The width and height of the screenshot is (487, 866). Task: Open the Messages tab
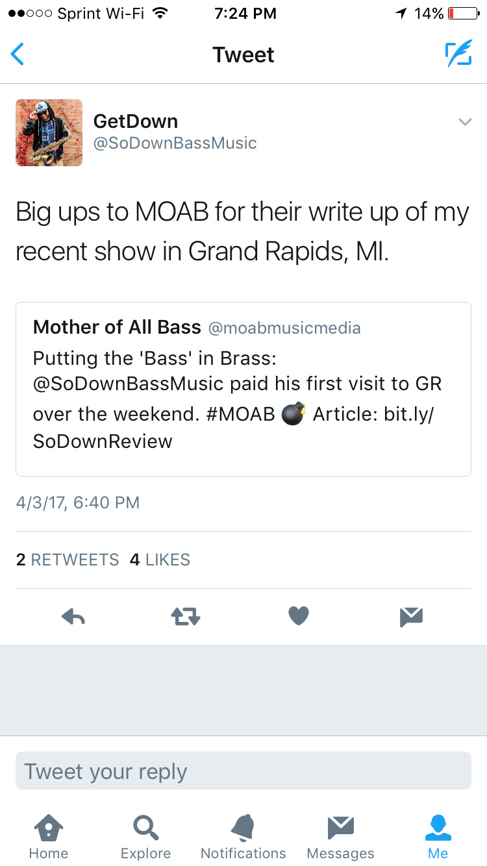pyautogui.click(x=340, y=837)
